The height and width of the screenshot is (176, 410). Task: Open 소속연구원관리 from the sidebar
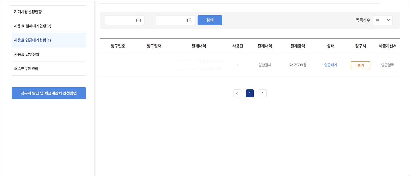(x=26, y=69)
